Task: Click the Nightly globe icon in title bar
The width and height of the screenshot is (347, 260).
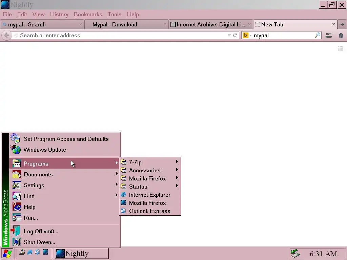Action: tap(5, 4)
